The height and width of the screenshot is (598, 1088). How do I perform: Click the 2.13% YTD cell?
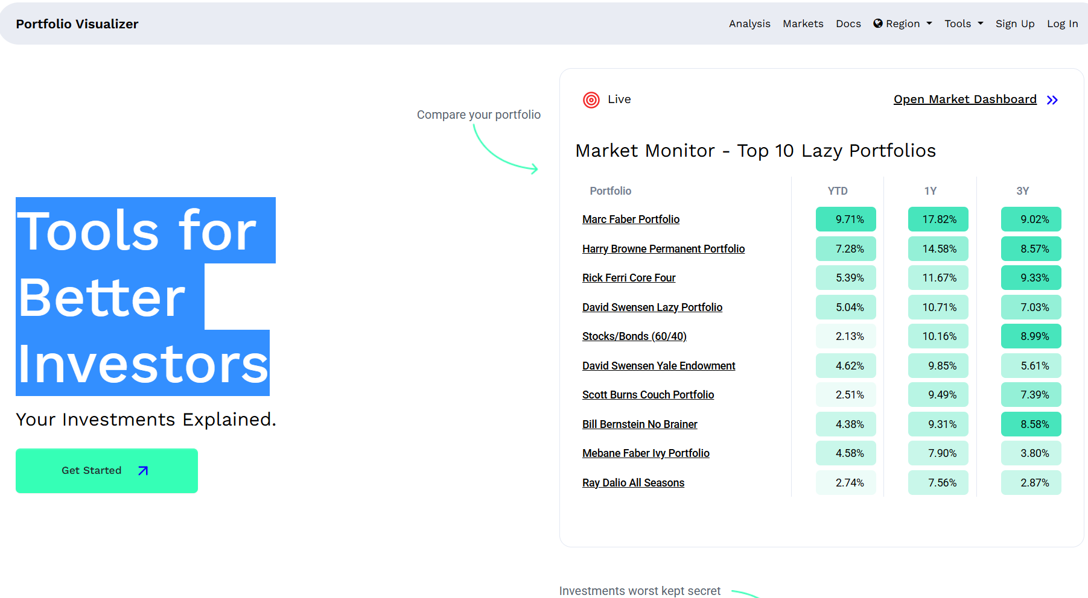pos(846,336)
